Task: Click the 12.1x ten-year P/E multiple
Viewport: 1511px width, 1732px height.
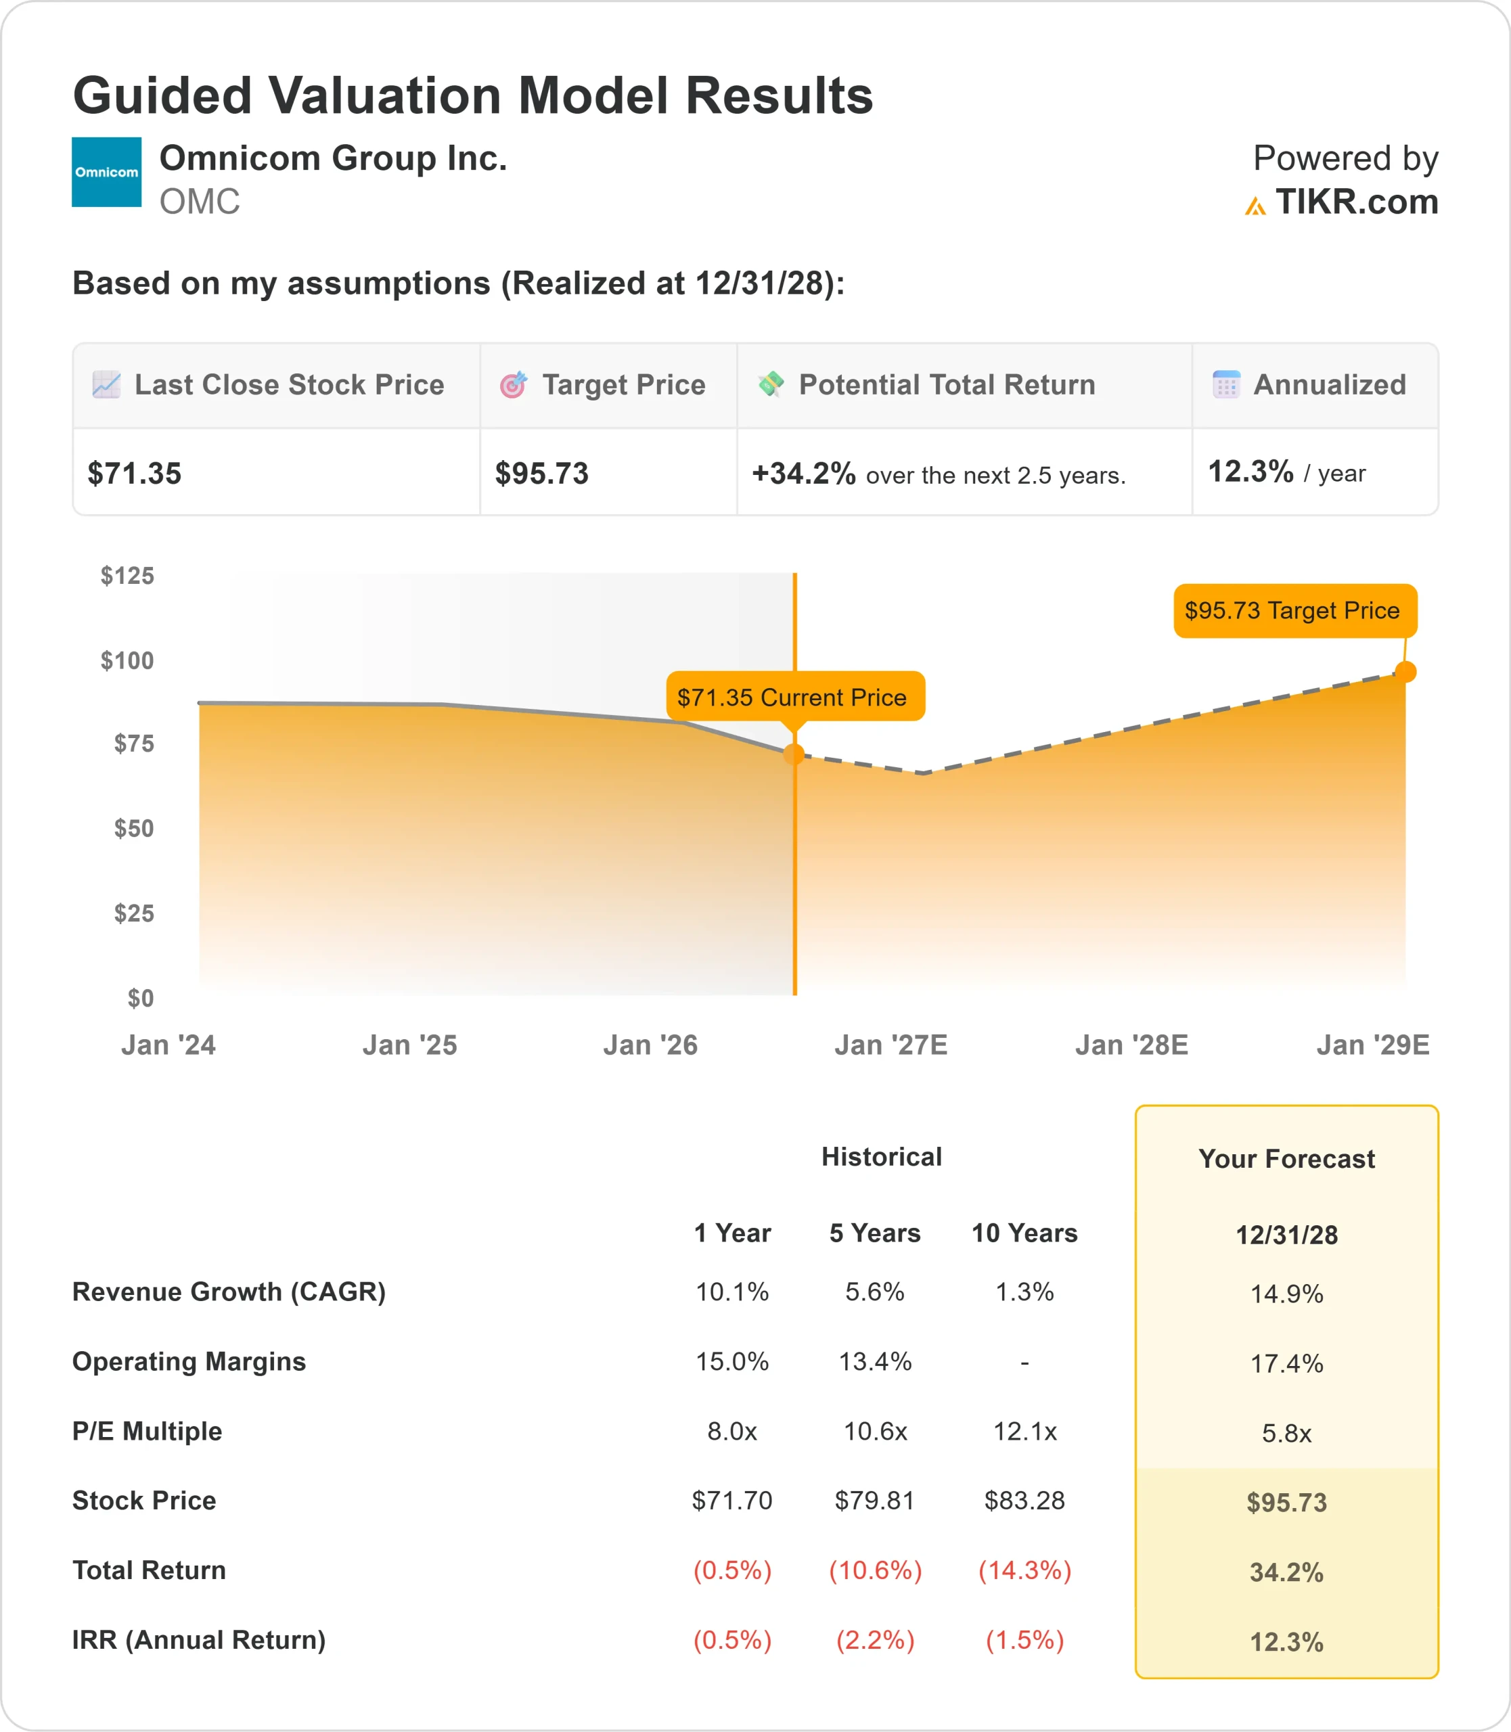Action: [1024, 1431]
